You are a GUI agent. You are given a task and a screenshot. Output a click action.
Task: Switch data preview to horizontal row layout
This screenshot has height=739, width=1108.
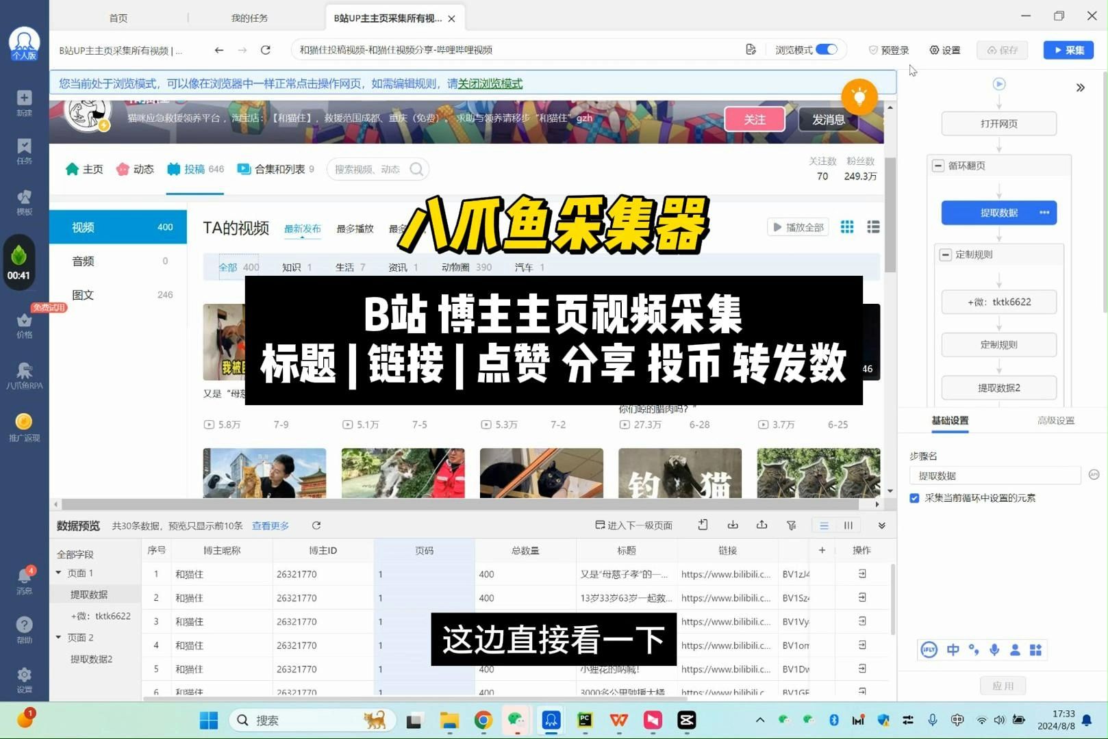[824, 526]
